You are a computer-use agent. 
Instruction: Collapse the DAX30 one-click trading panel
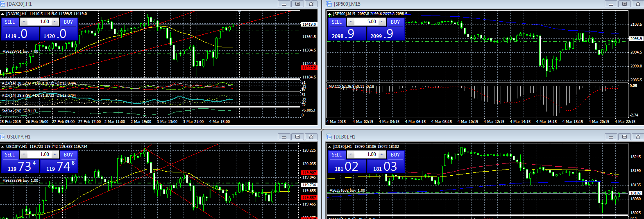[3, 14]
